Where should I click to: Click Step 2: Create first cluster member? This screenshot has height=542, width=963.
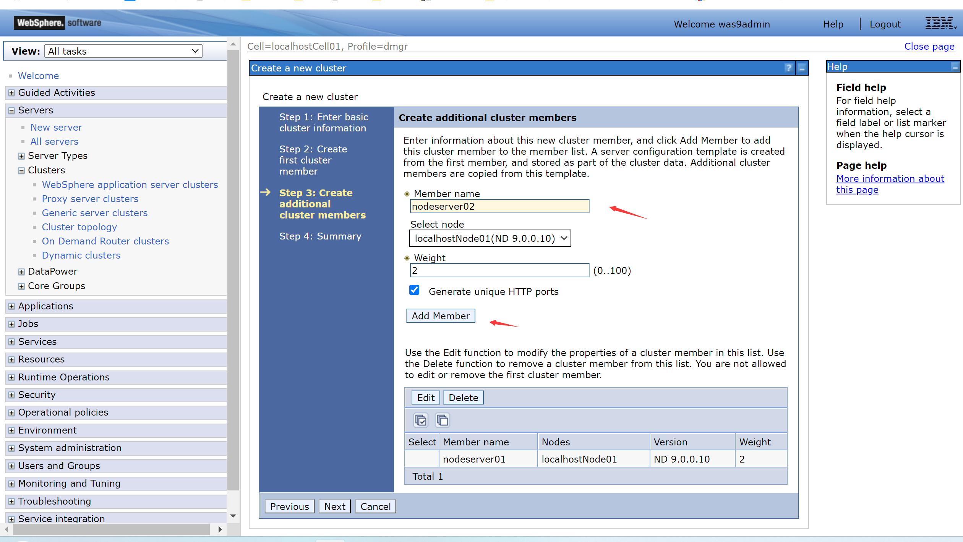click(x=313, y=160)
